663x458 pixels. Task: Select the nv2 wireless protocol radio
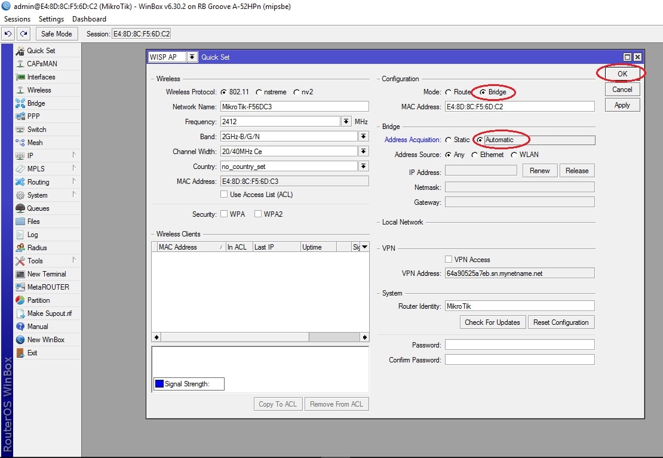click(296, 92)
